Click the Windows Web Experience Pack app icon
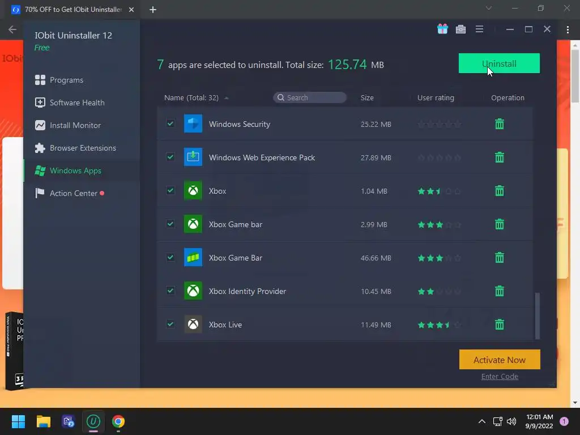Viewport: 580px width, 435px height. click(193, 157)
